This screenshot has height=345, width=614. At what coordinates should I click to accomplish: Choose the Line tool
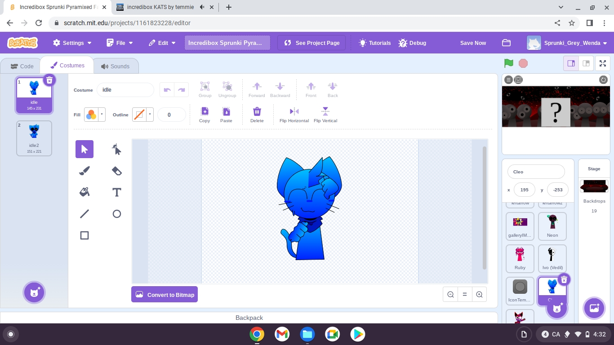85,214
